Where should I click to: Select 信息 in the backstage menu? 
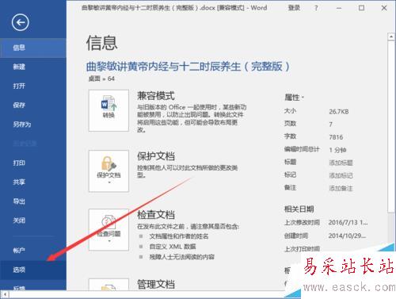33,48
